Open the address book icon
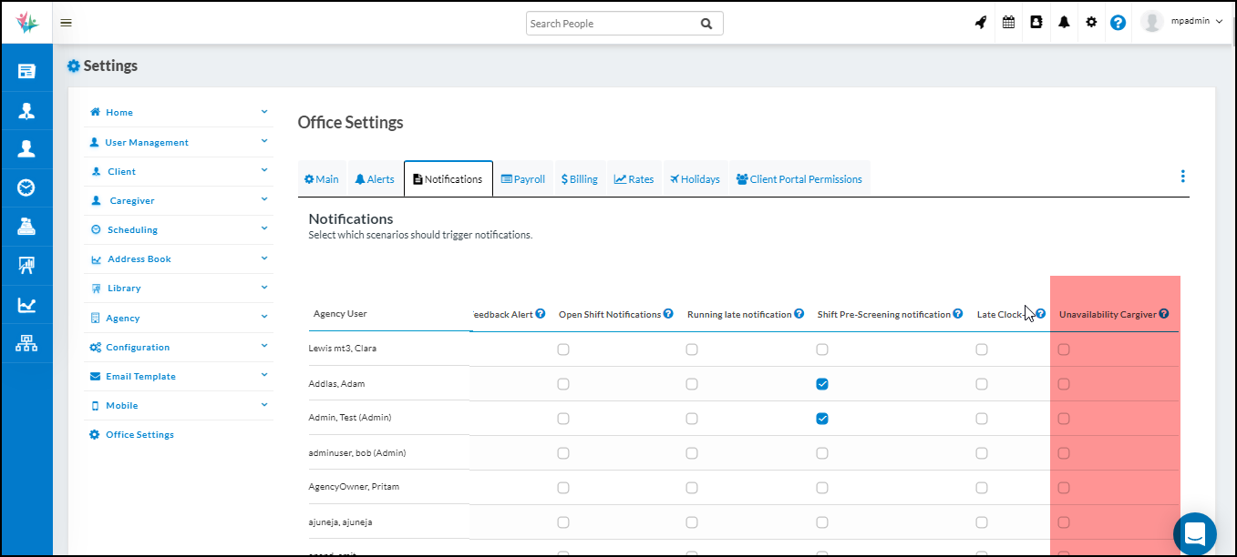Viewport: 1237px width, 557px height. [x=1036, y=22]
